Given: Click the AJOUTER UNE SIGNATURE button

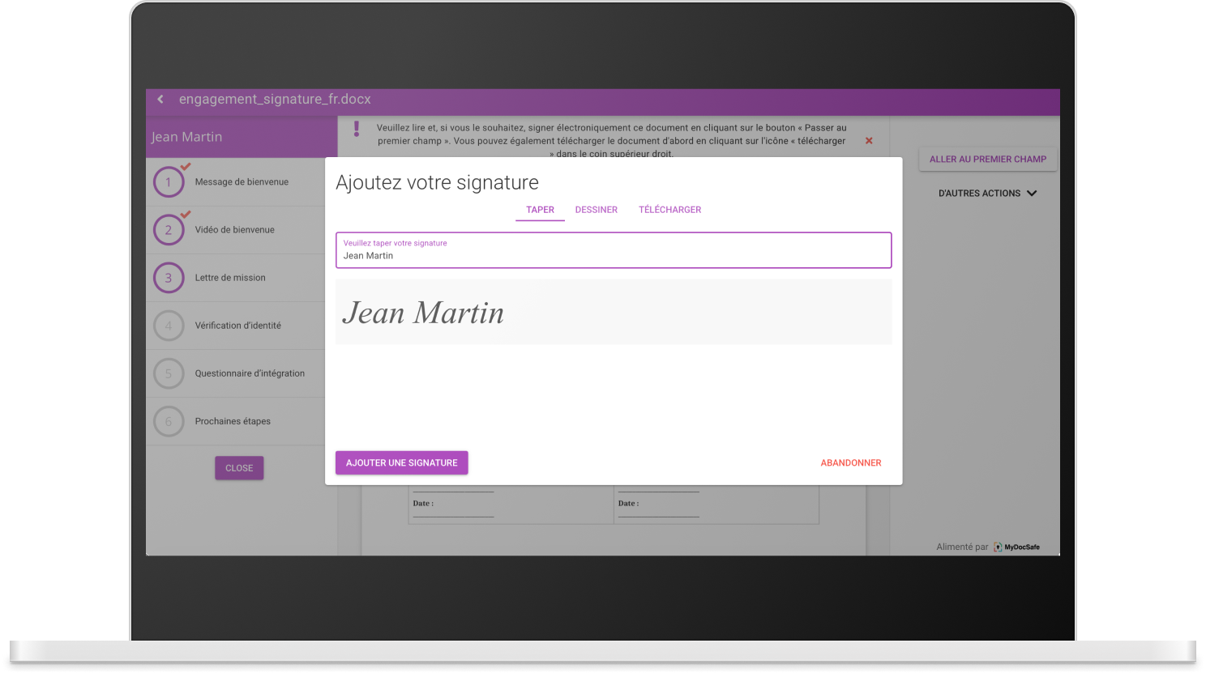Looking at the screenshot, I should click(x=401, y=462).
